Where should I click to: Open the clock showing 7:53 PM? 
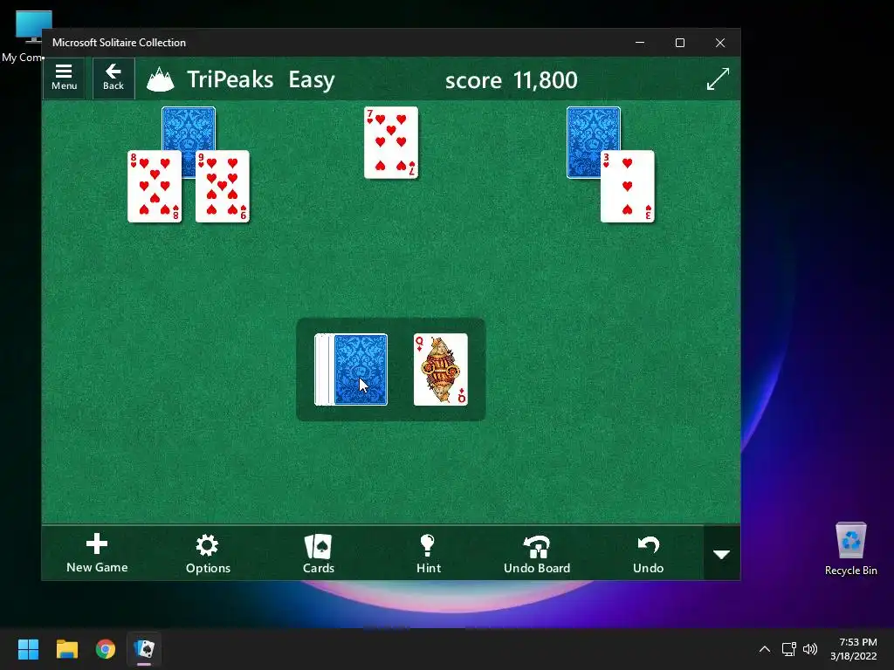click(854, 649)
